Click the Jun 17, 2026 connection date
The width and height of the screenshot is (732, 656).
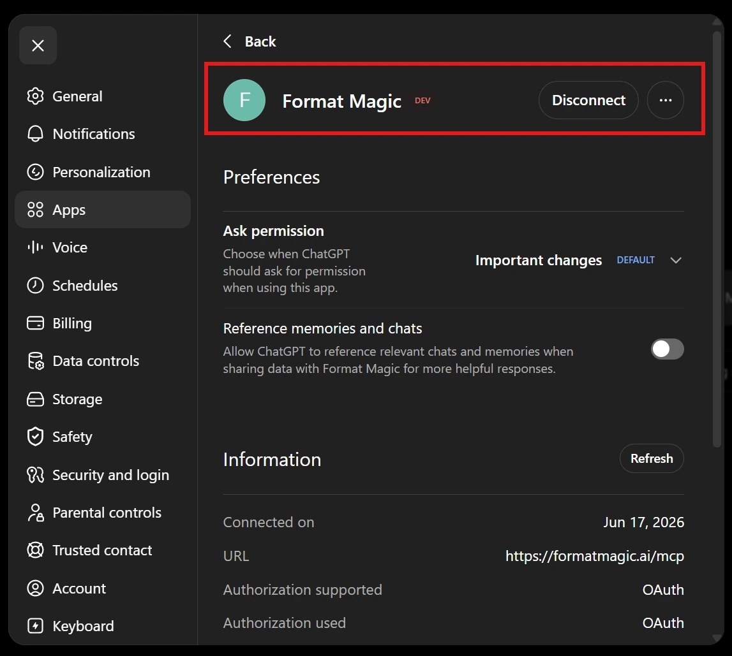pyautogui.click(x=643, y=522)
